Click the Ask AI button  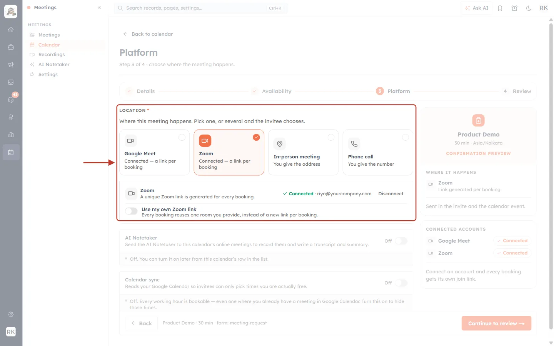(x=477, y=8)
